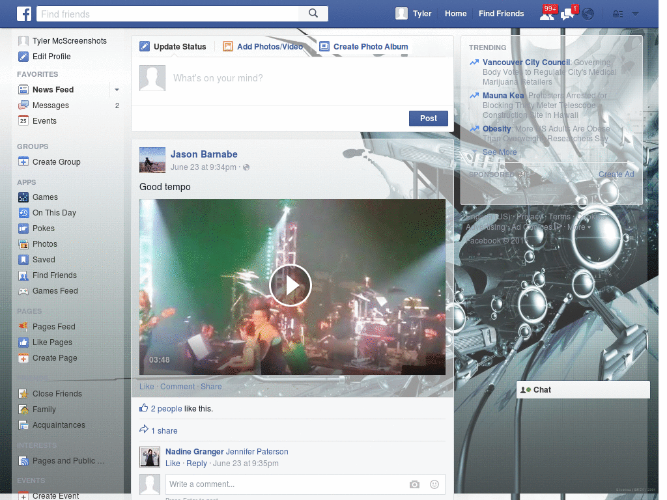
Task: View the 1 share link
Action: click(164, 431)
